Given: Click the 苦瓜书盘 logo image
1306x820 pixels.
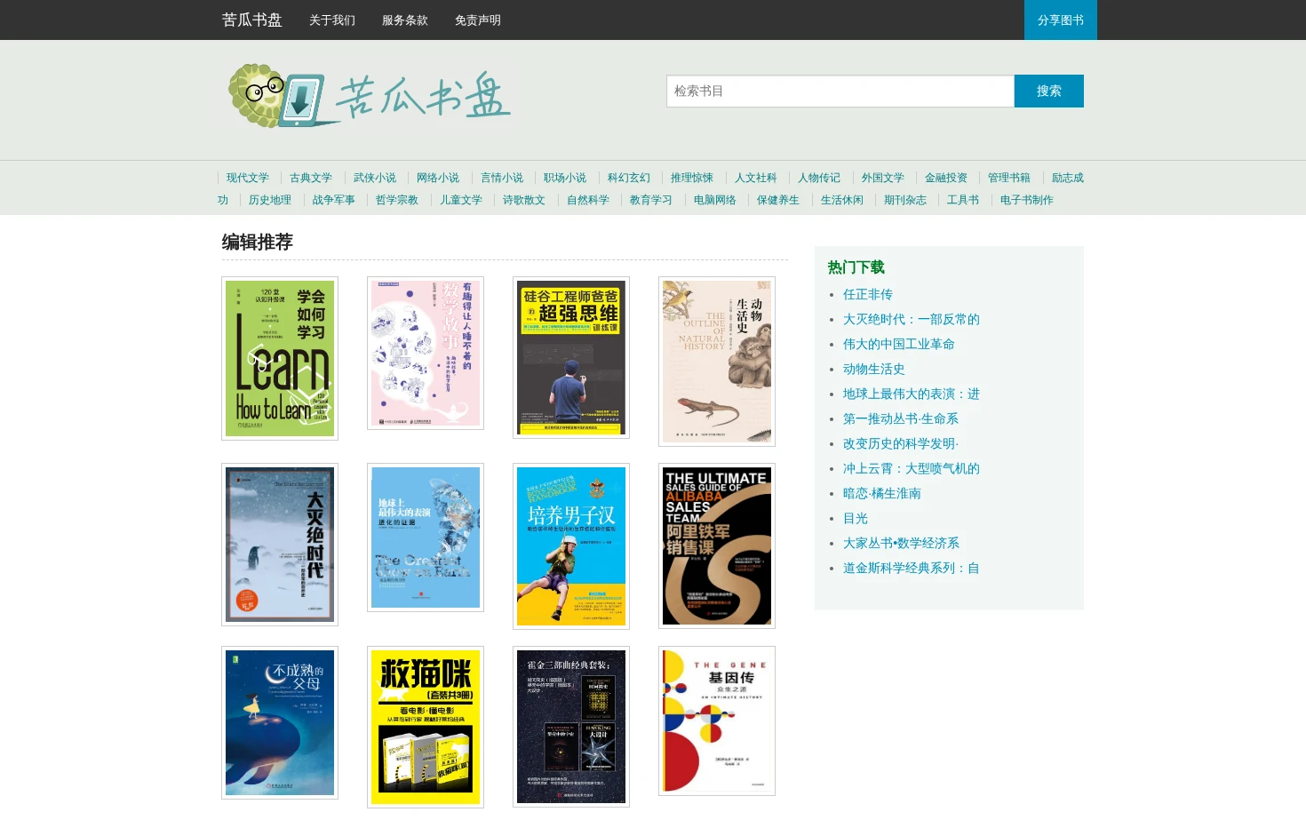Looking at the screenshot, I should coord(370,96).
